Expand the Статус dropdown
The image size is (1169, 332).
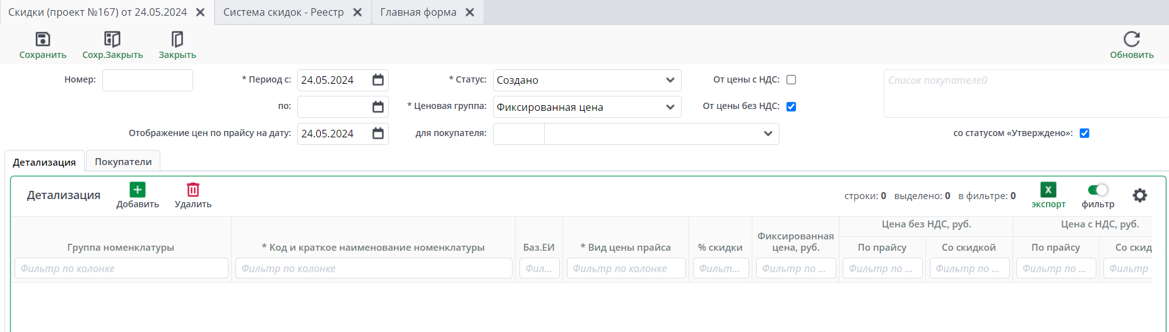tap(670, 80)
